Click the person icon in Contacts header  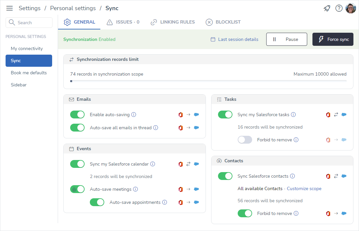click(x=219, y=161)
